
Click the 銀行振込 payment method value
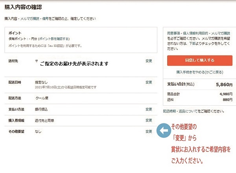pos(41,109)
